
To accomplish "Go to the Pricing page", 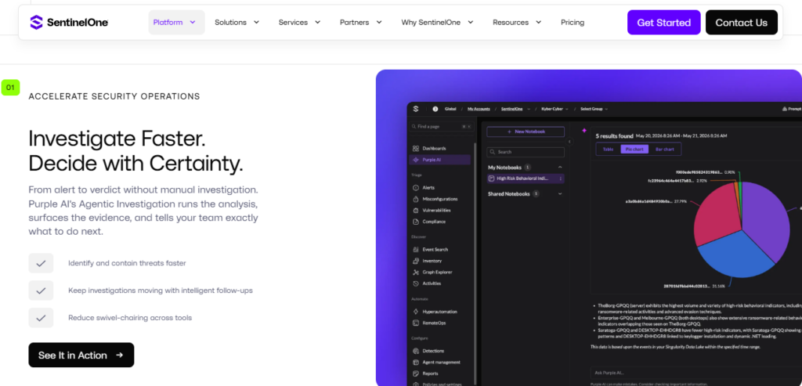I will tap(573, 23).
